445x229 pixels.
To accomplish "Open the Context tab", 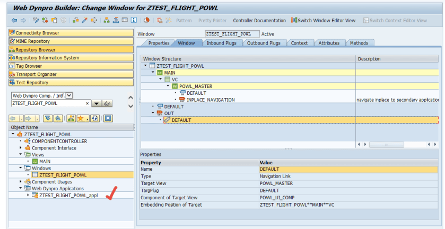I will [299, 43].
